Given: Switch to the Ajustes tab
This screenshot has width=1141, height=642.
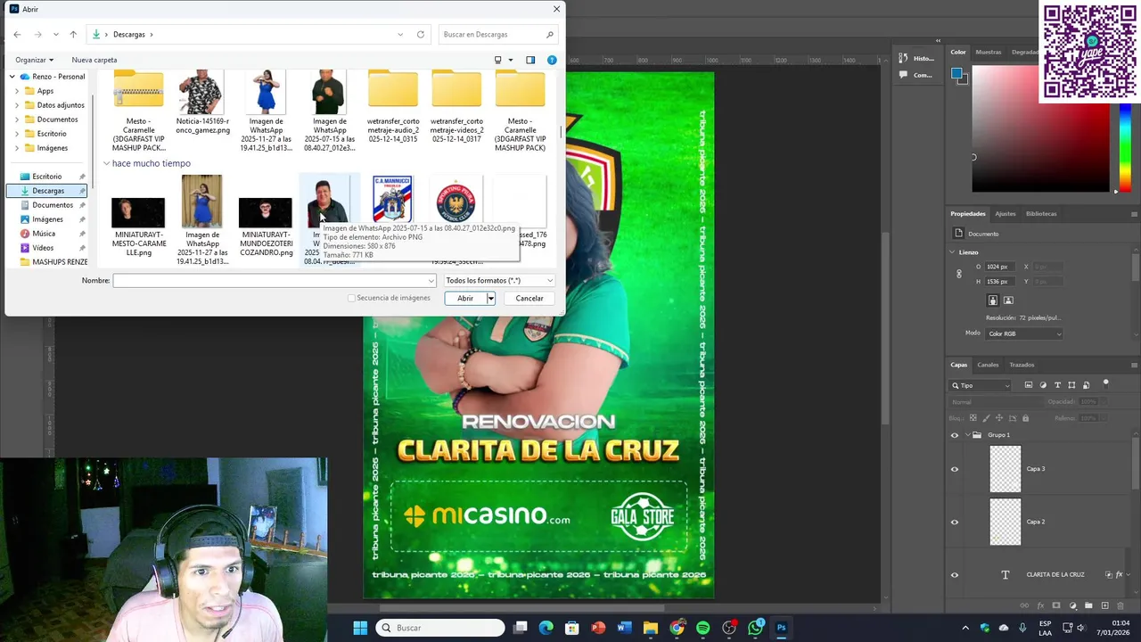Looking at the screenshot, I should (1005, 214).
